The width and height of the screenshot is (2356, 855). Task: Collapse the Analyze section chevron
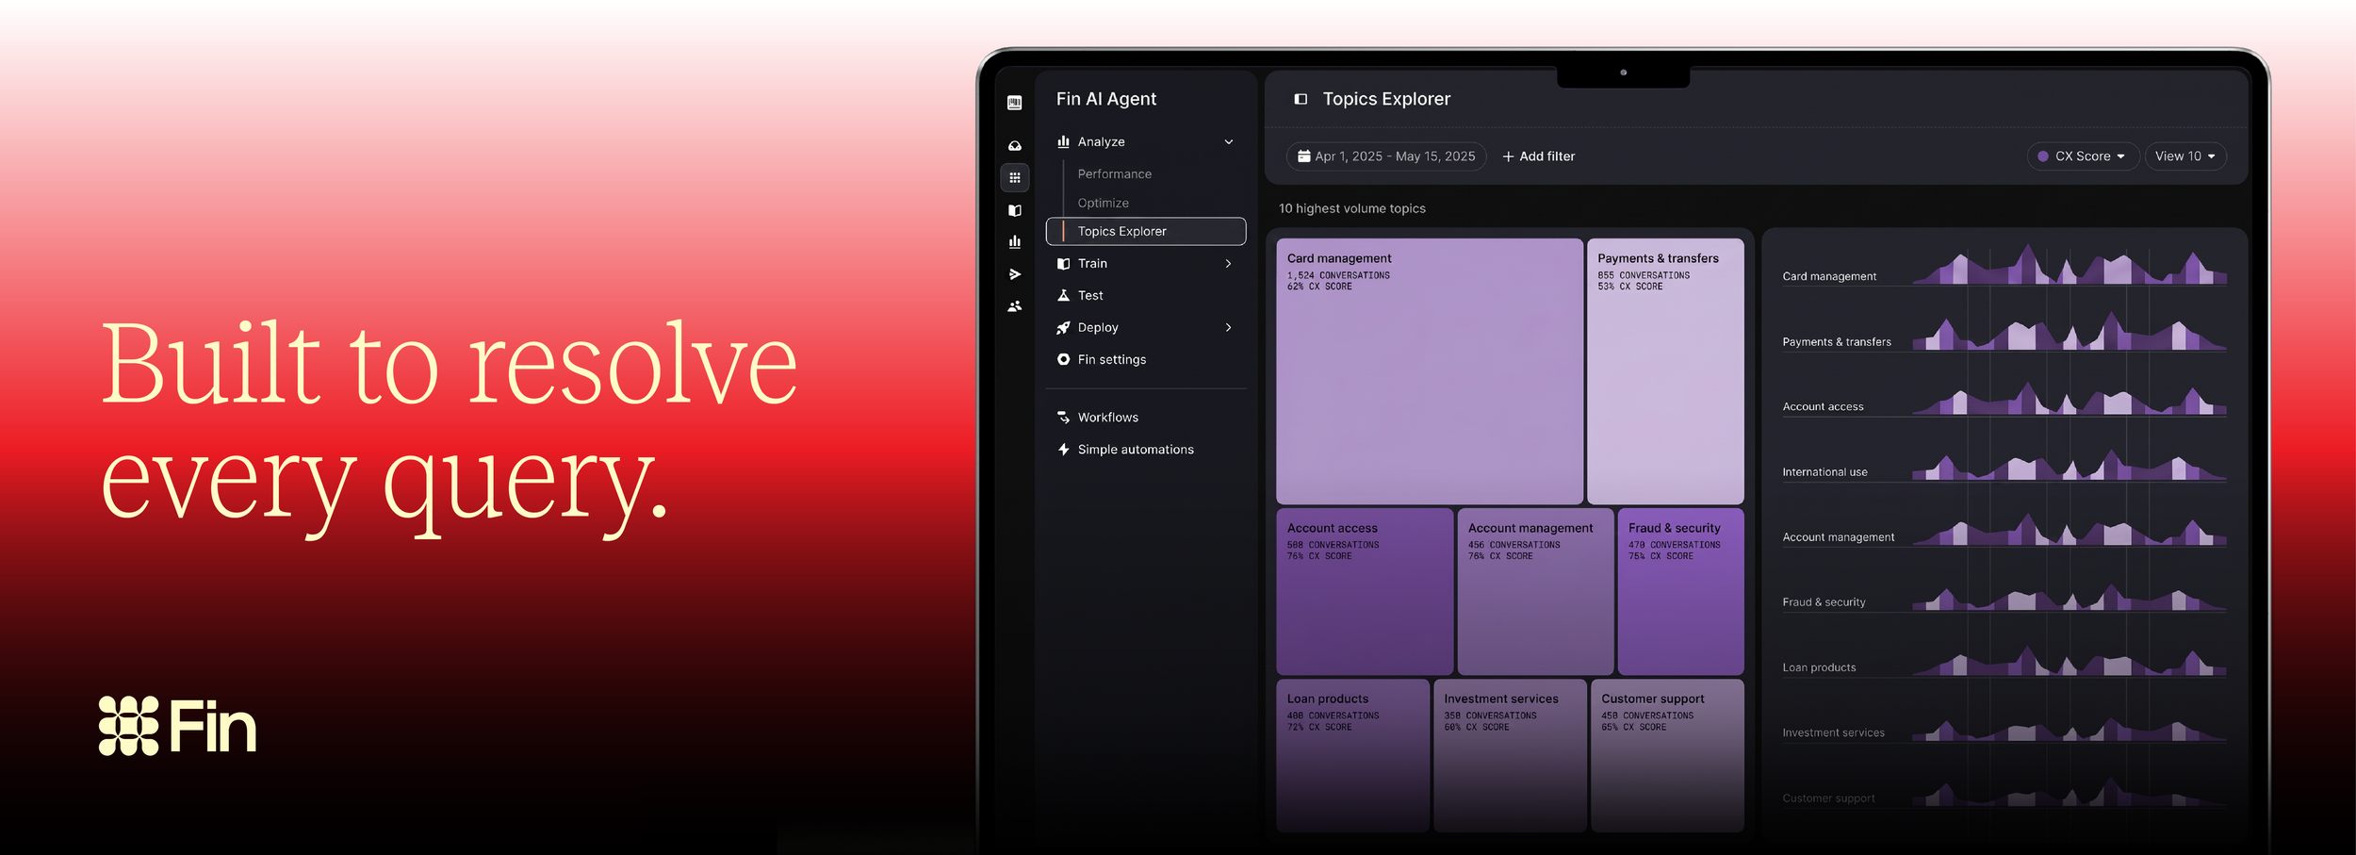(1229, 142)
